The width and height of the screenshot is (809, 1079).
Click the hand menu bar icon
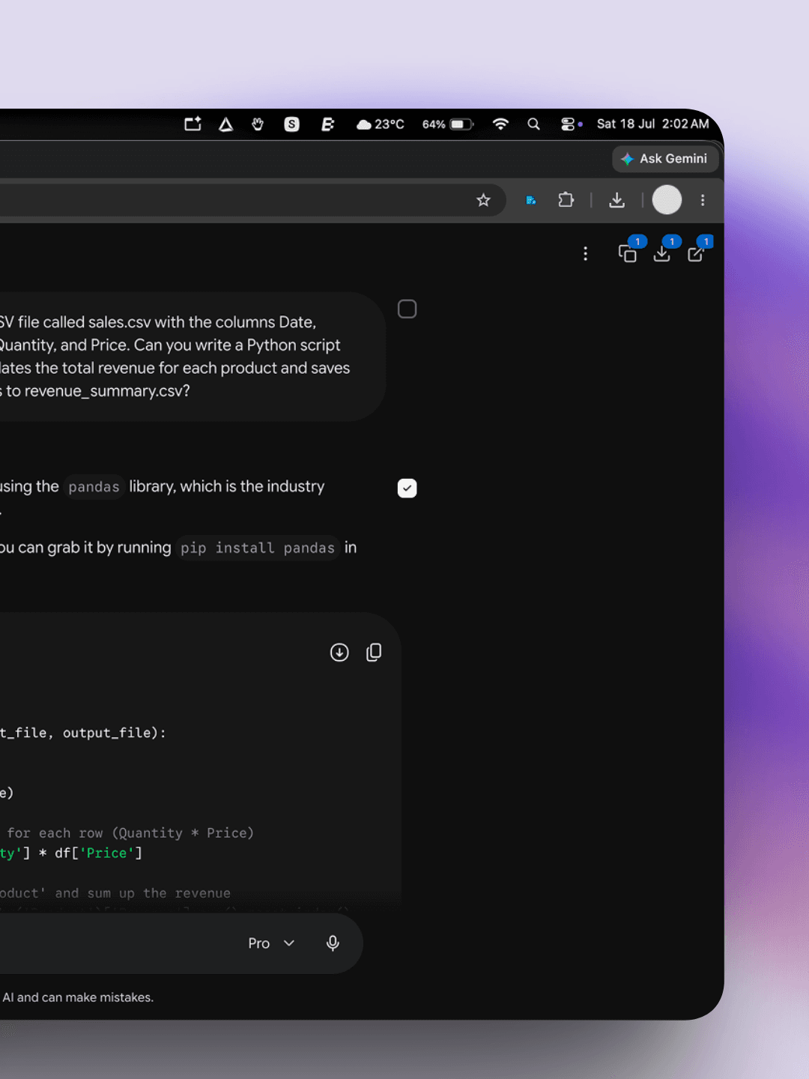[258, 124]
